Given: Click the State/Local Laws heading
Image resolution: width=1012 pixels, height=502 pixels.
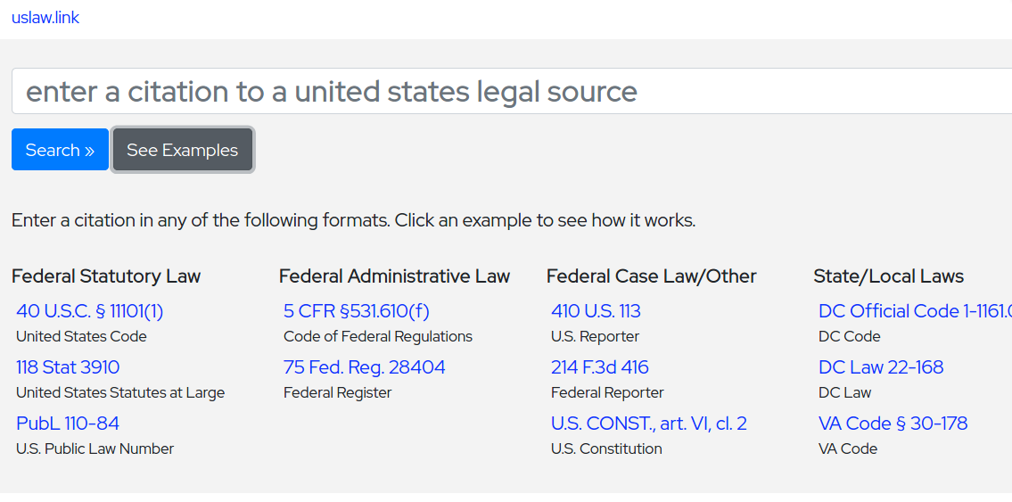Looking at the screenshot, I should [x=889, y=276].
